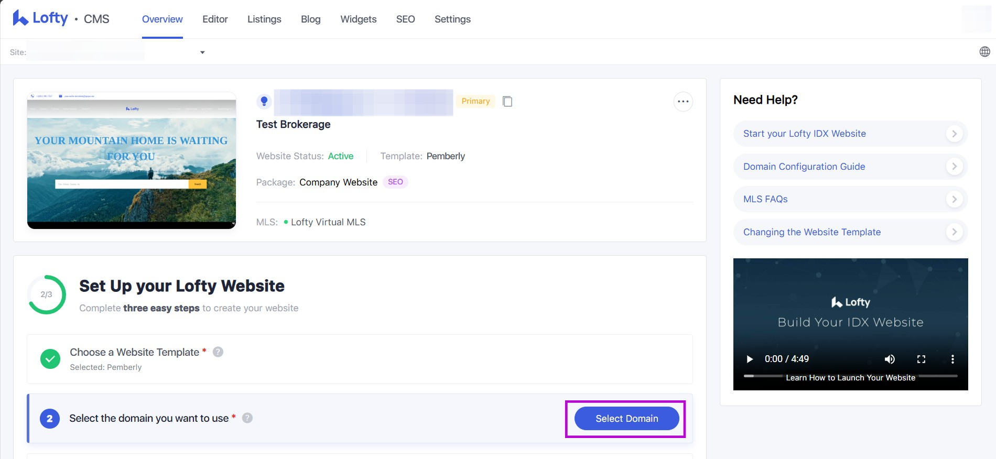996x459 pixels.
Task: Expand the Start your Lofty IDX Website arrow
Action: (x=954, y=134)
